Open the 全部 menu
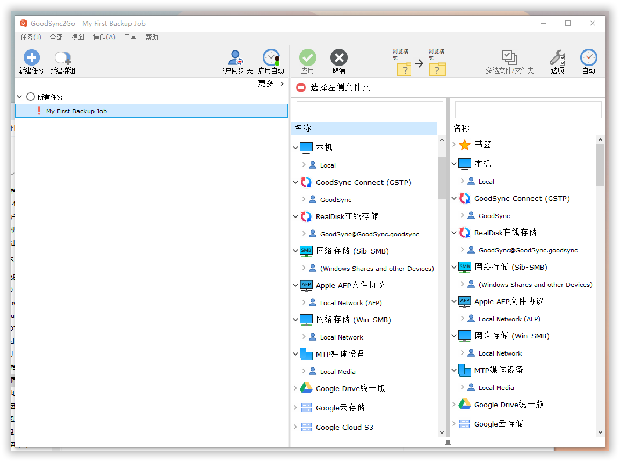 pos(56,37)
